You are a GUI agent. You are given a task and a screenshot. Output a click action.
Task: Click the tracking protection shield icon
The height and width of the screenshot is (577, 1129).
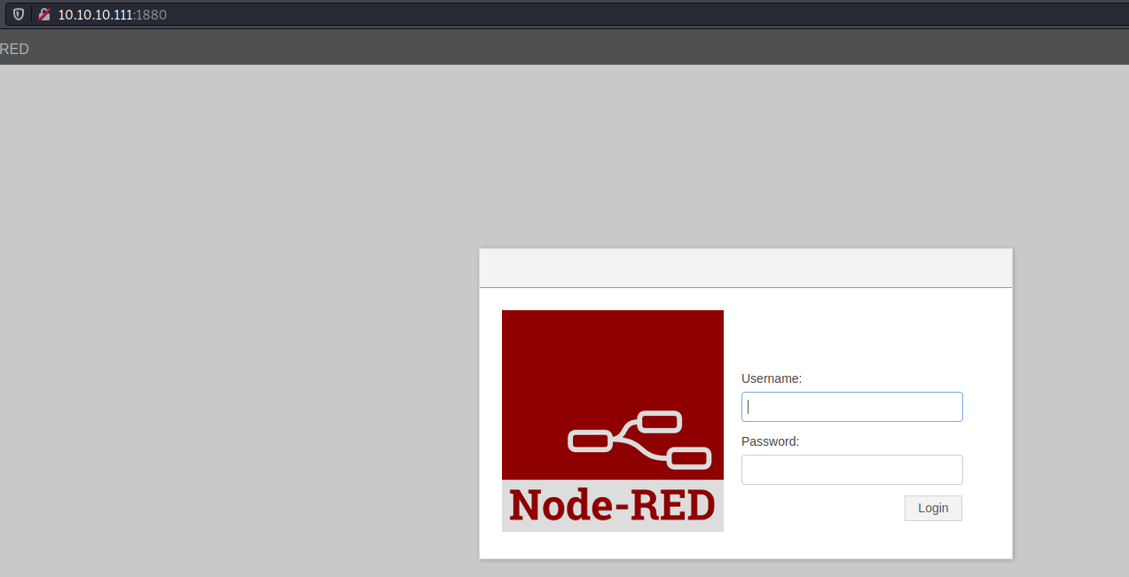18,14
